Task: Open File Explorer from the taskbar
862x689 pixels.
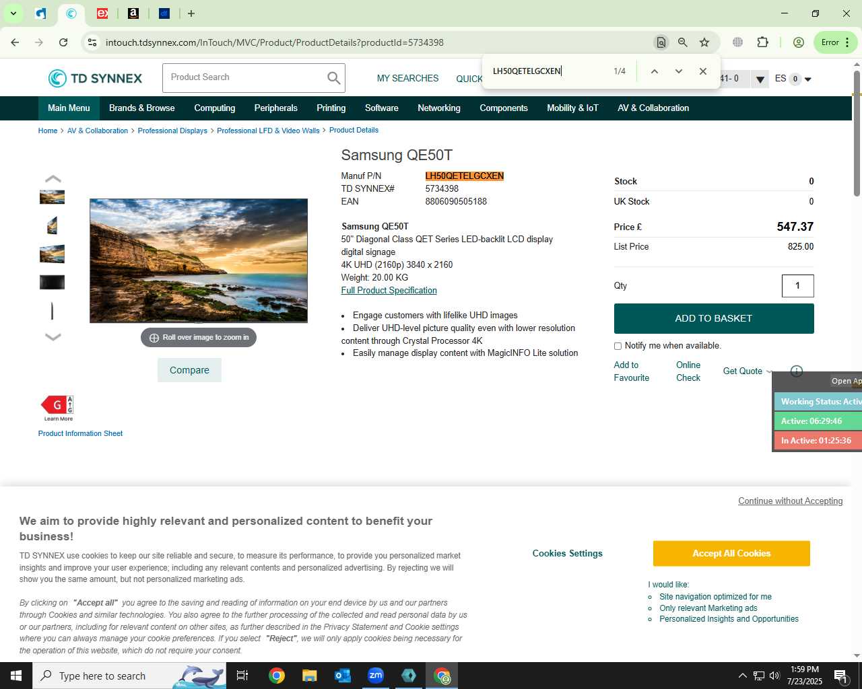Action: click(309, 676)
